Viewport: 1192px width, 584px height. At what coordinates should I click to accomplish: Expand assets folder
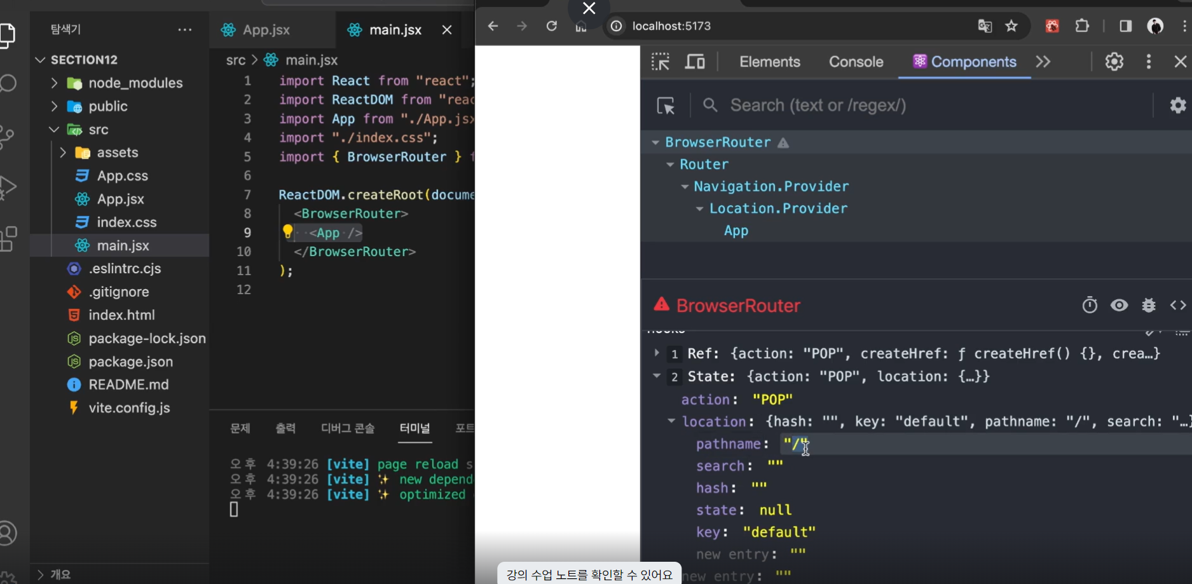click(x=62, y=153)
